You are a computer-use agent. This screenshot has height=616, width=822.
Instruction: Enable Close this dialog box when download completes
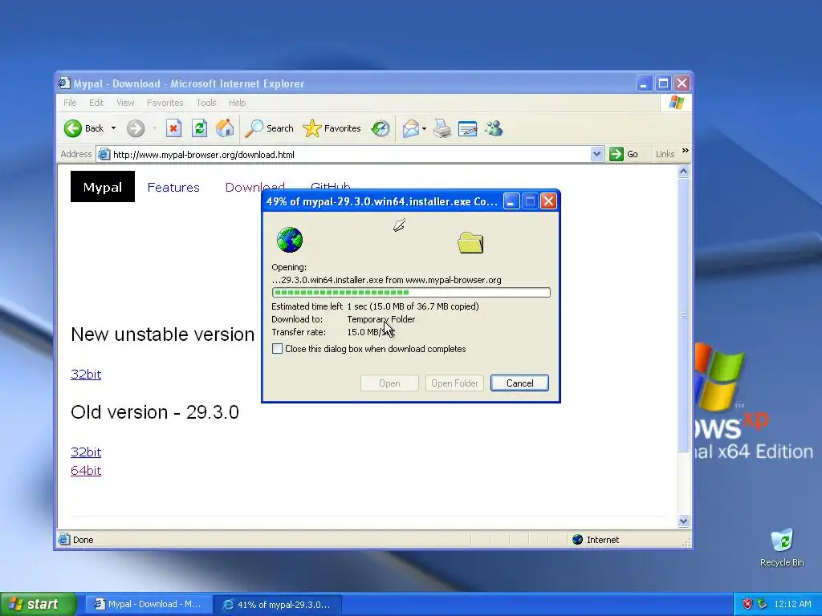click(x=277, y=349)
